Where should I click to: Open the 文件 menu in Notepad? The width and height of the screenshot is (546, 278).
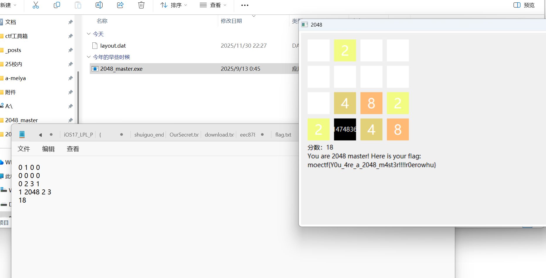(24, 149)
